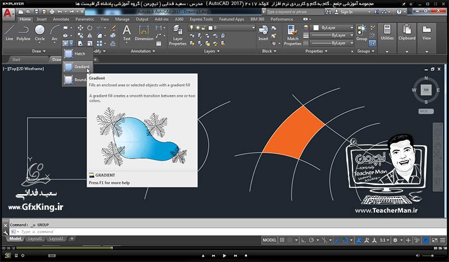The width and height of the screenshot is (449, 262).
Task: Expand the Annotation panel
Action: (143, 51)
